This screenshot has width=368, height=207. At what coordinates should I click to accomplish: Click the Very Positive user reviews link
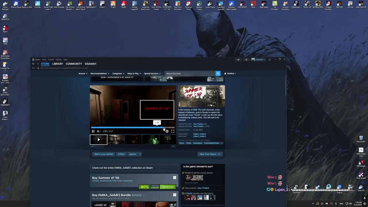[203, 188]
